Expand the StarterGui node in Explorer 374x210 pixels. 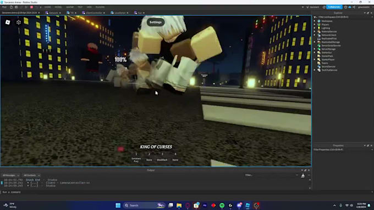(x=315, y=53)
